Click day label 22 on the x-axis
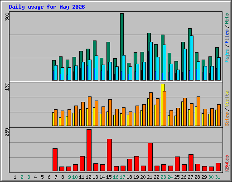 (x=156, y=177)
